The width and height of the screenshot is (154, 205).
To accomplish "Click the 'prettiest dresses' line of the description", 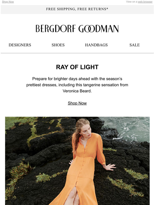I will [77, 85].
